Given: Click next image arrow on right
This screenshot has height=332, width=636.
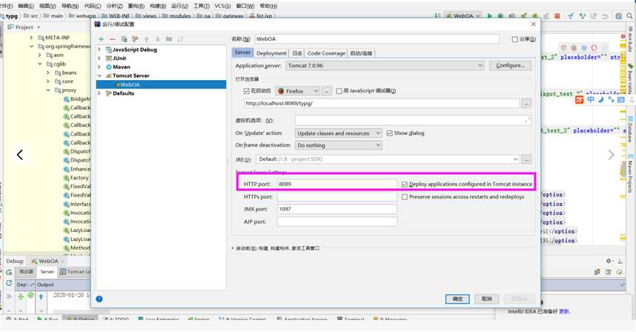Looking at the screenshot, I should (x=612, y=154).
